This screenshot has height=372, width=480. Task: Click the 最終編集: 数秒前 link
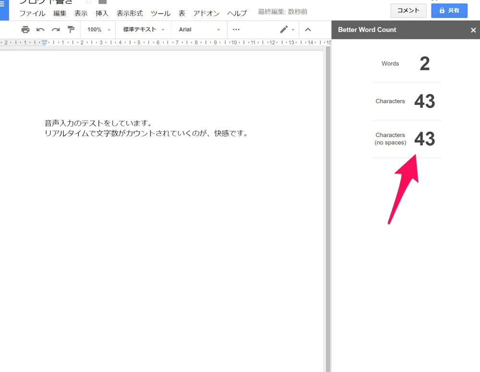click(283, 12)
